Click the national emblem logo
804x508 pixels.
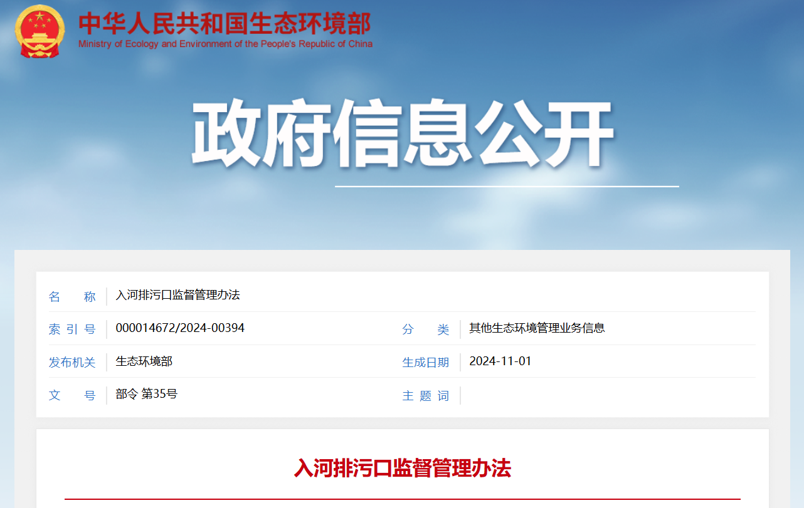pyautogui.click(x=40, y=31)
